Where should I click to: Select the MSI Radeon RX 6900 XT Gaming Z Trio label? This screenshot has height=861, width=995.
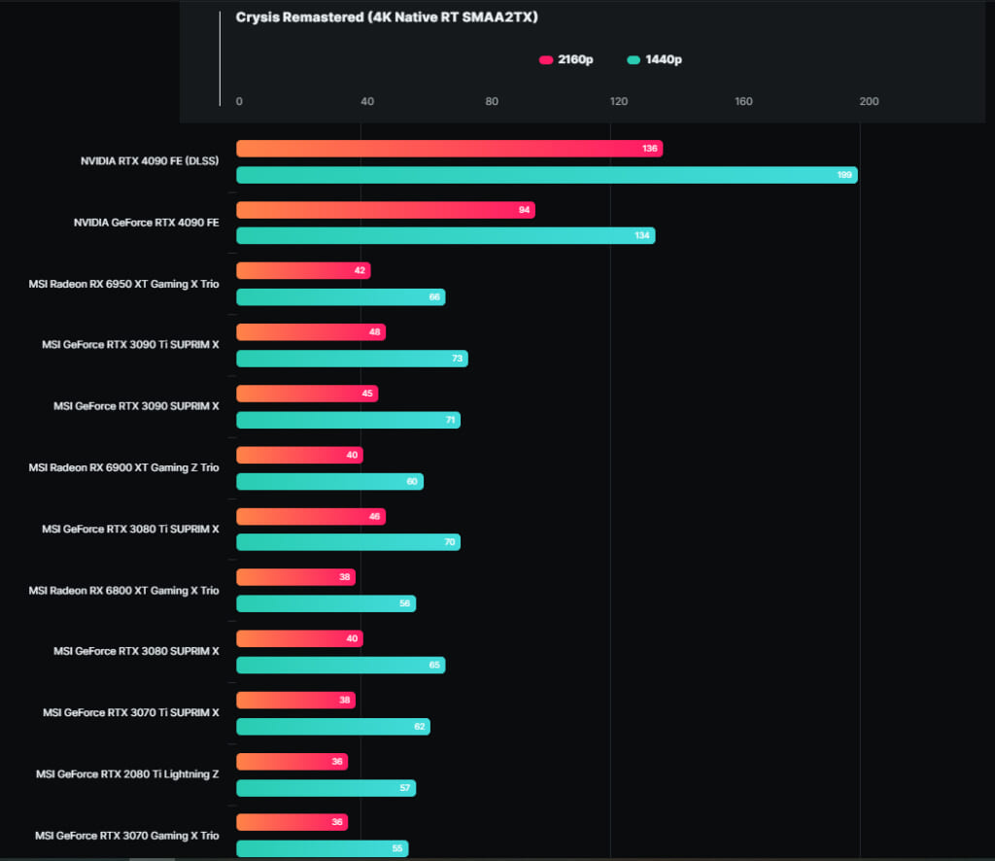click(123, 467)
